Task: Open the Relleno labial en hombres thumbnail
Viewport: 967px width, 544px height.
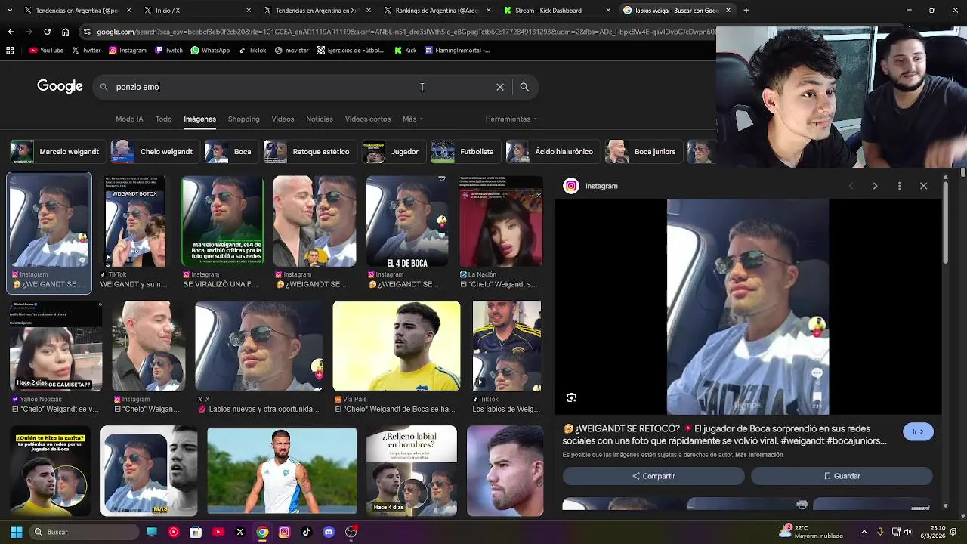Action: coord(412,471)
